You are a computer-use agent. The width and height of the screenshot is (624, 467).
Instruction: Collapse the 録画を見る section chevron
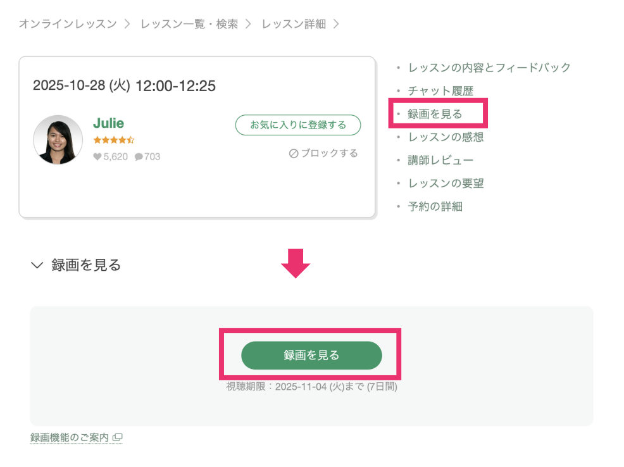(x=37, y=265)
